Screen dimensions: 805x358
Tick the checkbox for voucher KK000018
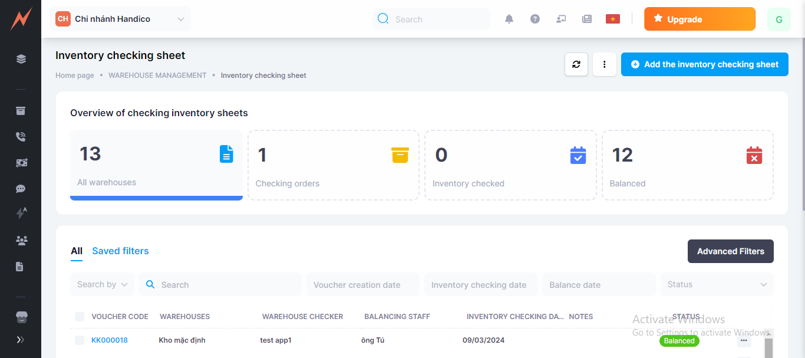(x=80, y=340)
